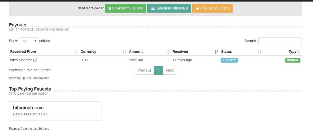The image size is (313, 139).
Task: Play Turbo Lottery button
Action: pos(212,8)
